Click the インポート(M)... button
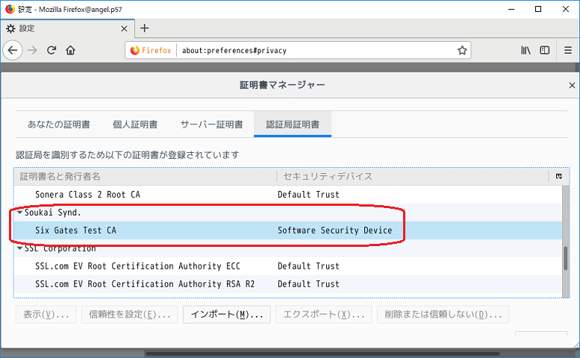 coord(227,315)
